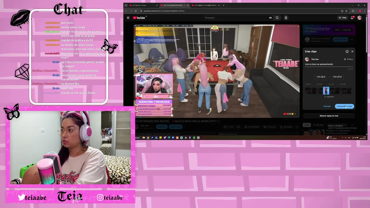The image size is (370, 208).
Task: Click 'Replay do chat ao vivo' text
Action: [228, 134]
